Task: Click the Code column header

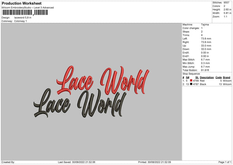Action: 218,77
